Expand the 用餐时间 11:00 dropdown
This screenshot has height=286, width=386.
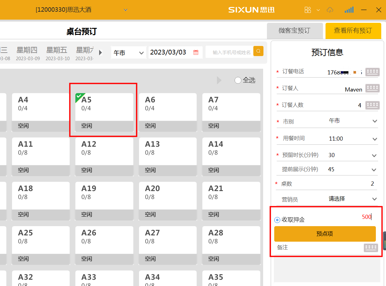375,139
